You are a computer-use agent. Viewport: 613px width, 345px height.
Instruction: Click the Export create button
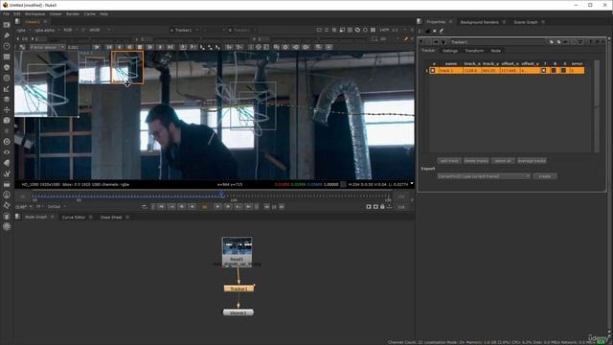click(545, 176)
